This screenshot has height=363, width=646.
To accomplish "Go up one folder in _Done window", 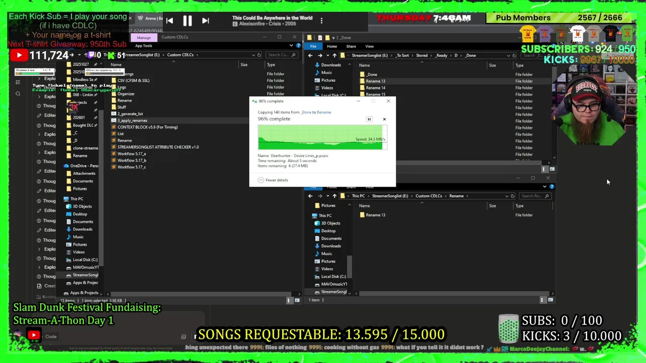I will click(334, 55).
